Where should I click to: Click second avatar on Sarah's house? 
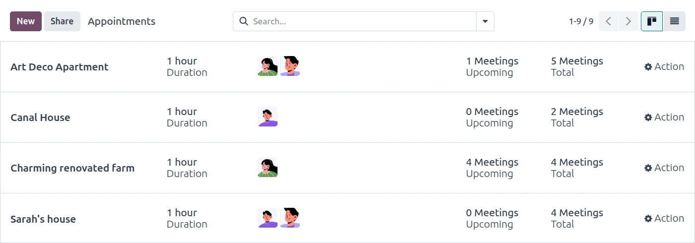coord(290,218)
